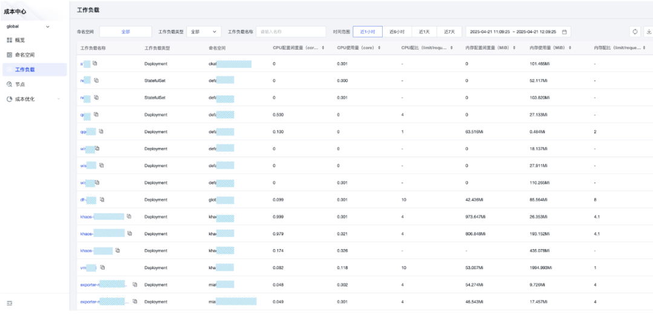The width and height of the screenshot is (653, 315).
Task: Click the 1994.993Mi memory usage cell
Action: point(541,268)
